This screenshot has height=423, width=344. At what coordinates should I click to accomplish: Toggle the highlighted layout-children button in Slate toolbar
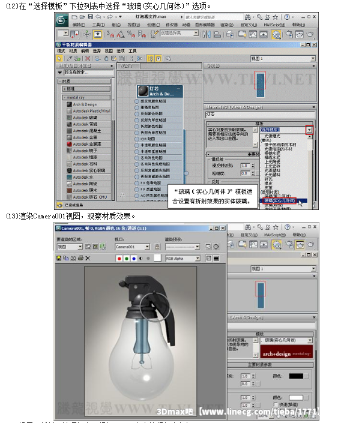(151, 58)
